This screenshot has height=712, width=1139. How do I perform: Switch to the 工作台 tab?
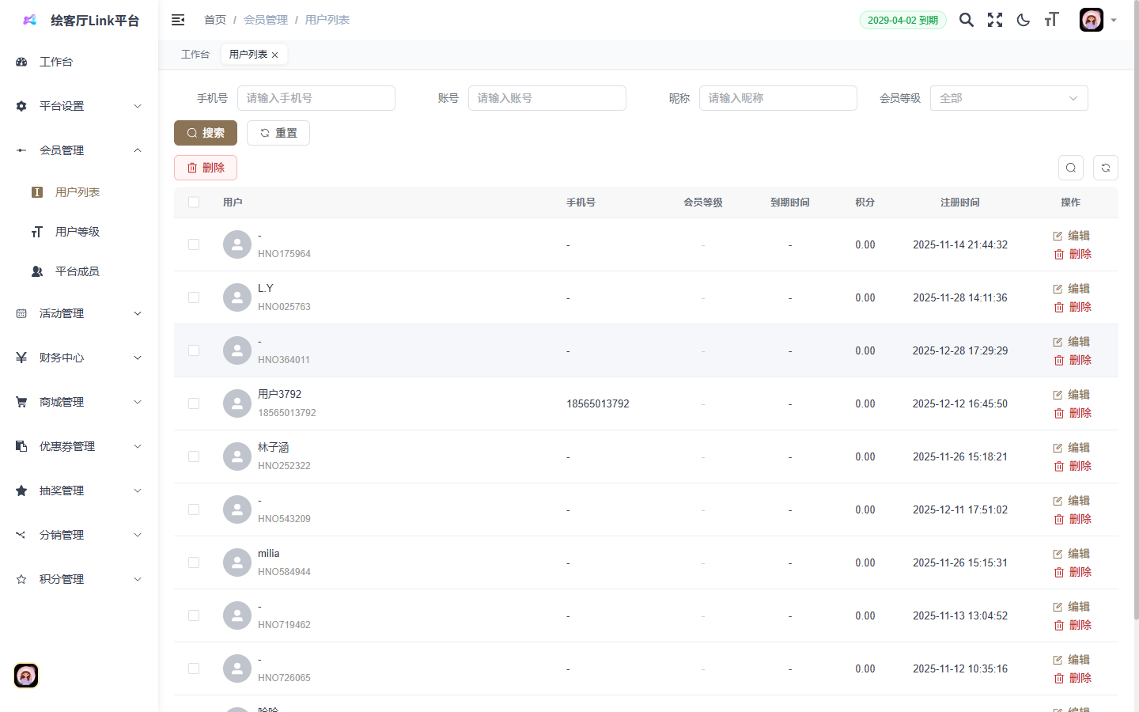(195, 55)
